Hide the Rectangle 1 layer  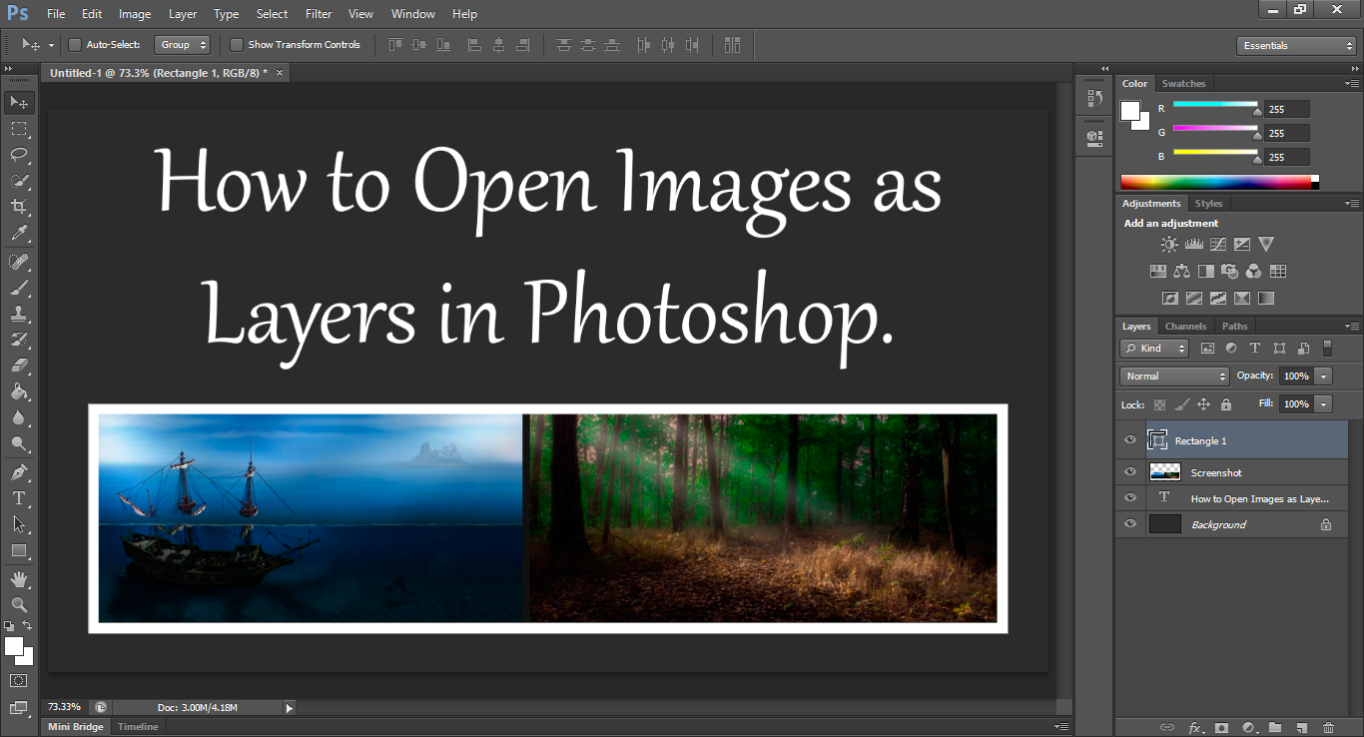click(x=1130, y=440)
